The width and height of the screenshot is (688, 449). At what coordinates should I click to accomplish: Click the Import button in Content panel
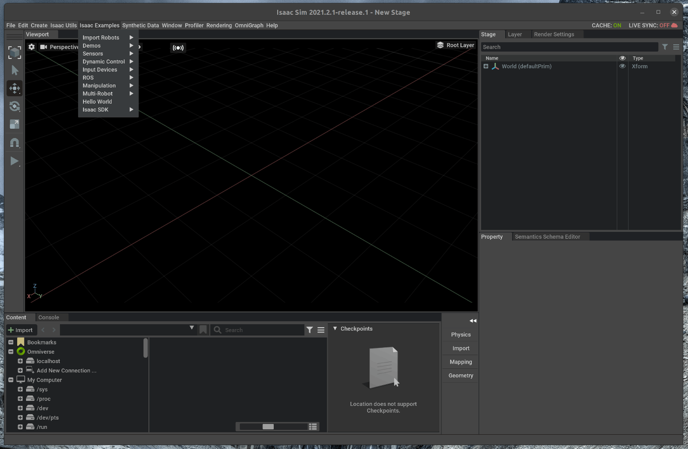pyautogui.click(x=21, y=330)
